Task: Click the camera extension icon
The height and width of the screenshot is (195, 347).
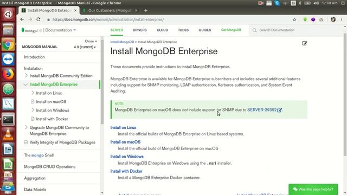Action: click(321, 19)
